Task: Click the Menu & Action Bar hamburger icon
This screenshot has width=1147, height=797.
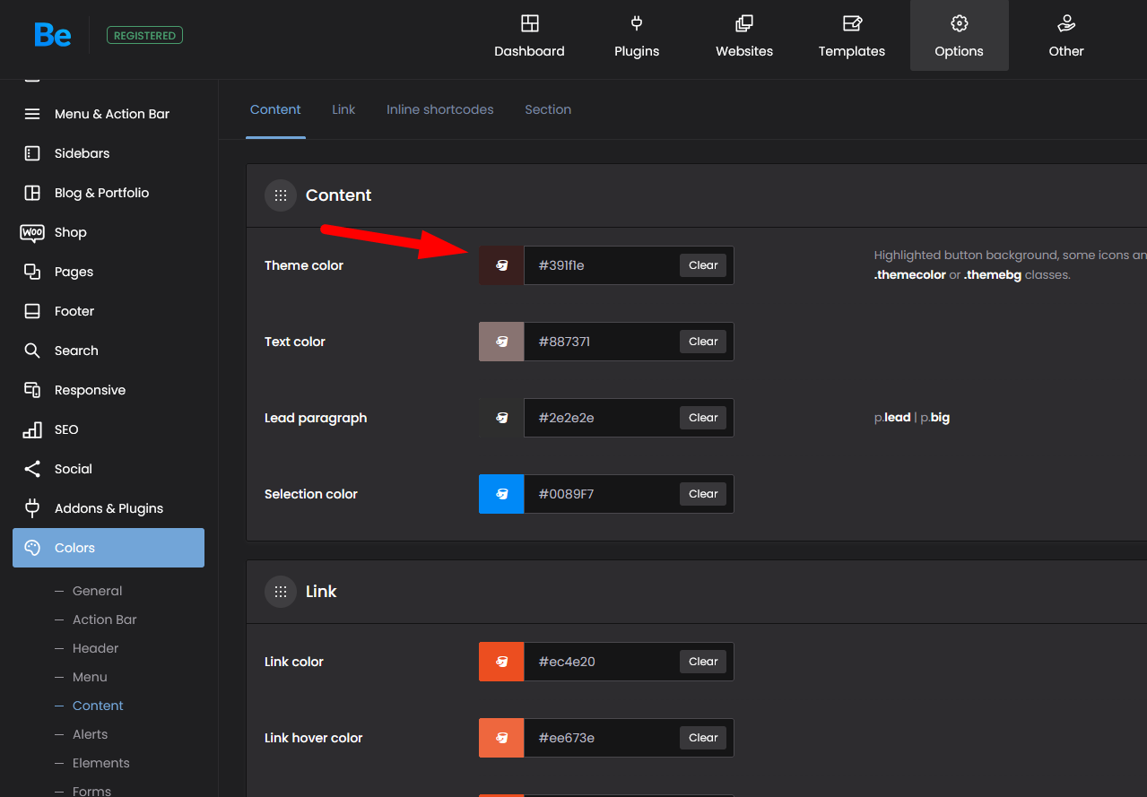Action: pyautogui.click(x=32, y=114)
